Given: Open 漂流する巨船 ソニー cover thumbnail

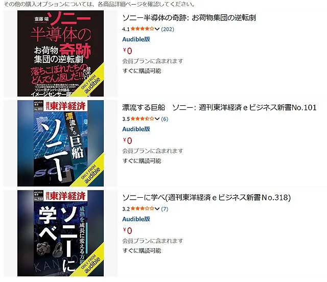Looking at the screenshot, I should [60, 143].
